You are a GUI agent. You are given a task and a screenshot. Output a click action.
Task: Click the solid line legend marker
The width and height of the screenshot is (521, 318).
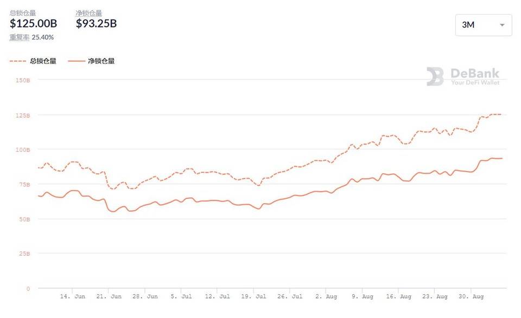click(x=77, y=61)
